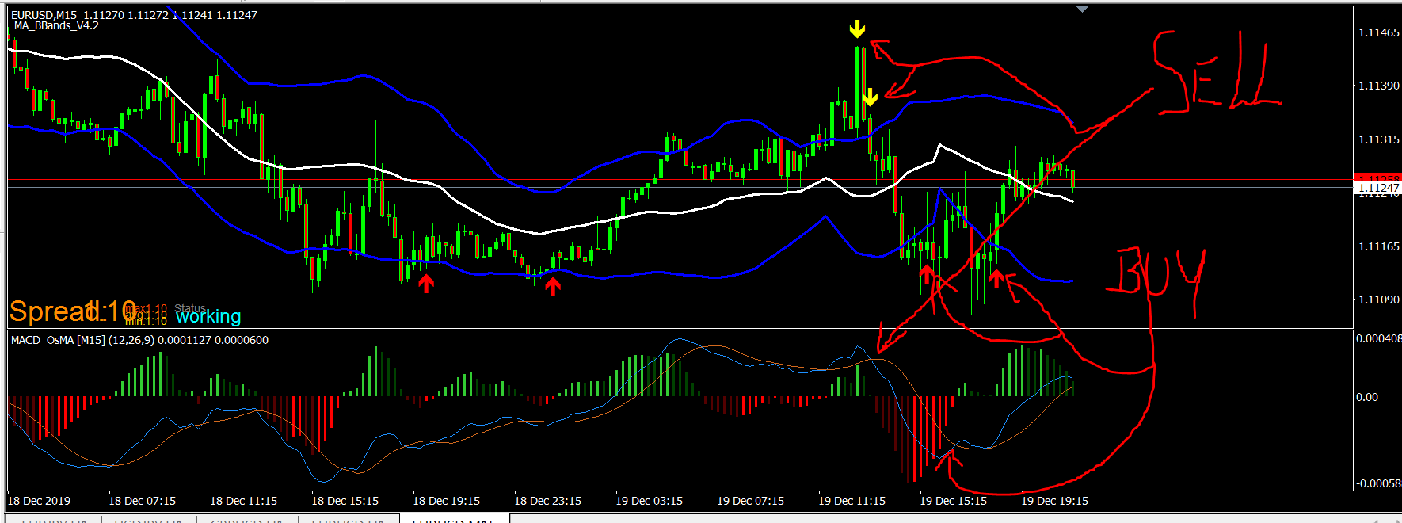
Task: Click the 1.11315 price scale label
Action: 1379,139
